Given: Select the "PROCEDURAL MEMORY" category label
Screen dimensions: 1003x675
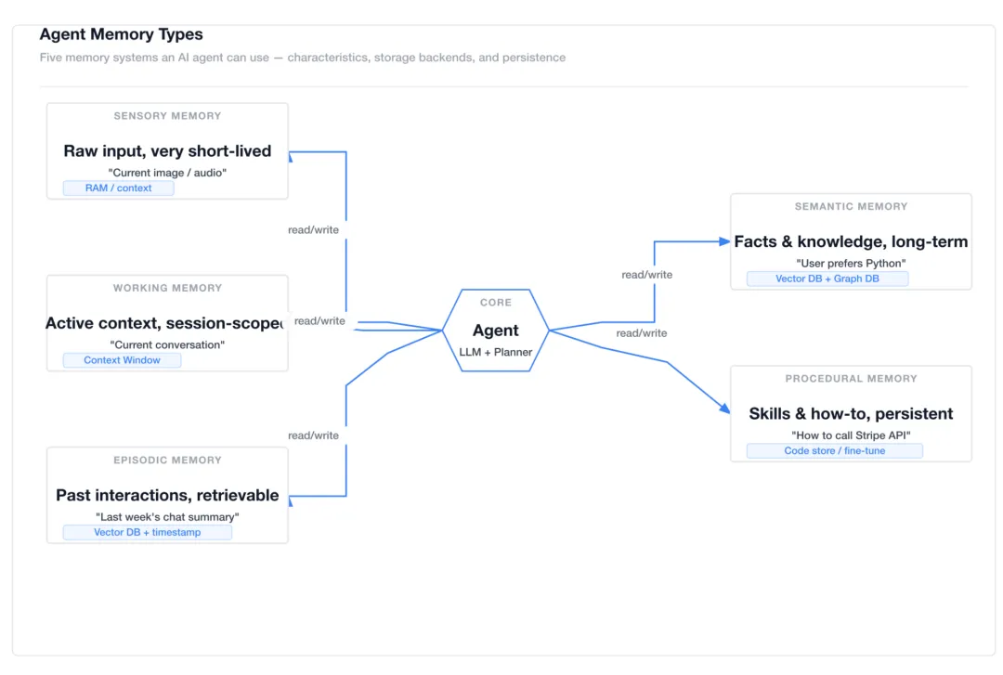Looking at the screenshot, I should pyautogui.click(x=851, y=379).
